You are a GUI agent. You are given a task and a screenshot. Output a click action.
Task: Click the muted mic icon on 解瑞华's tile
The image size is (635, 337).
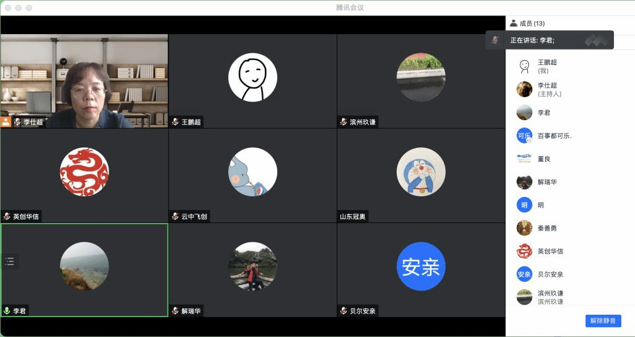(175, 311)
